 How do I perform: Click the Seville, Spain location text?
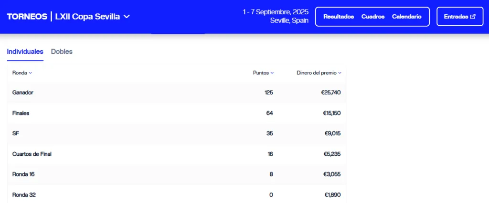289,20
